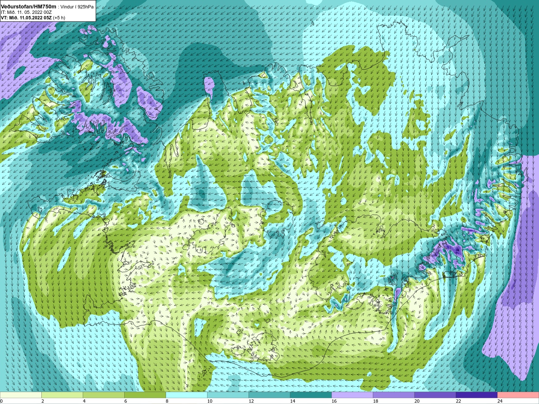Click the "VT: Mið. 11.05.2022 05Z" line
This screenshot has width=539, height=404.
pos(26,18)
